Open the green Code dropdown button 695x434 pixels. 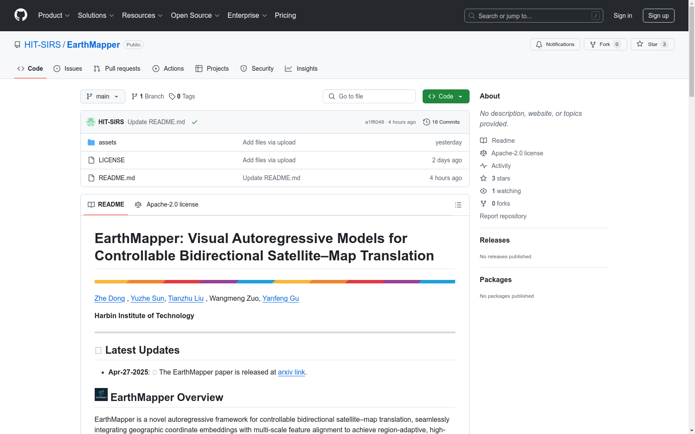point(446,96)
